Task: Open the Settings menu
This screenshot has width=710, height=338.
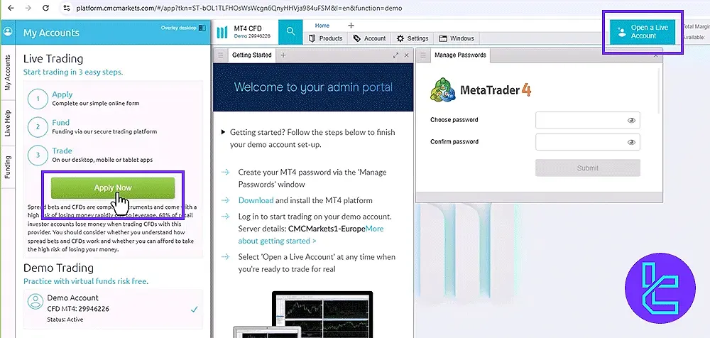Action: pos(413,38)
